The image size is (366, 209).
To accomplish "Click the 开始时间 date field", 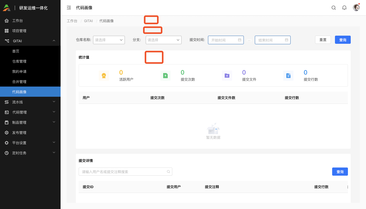I will click(226, 40).
